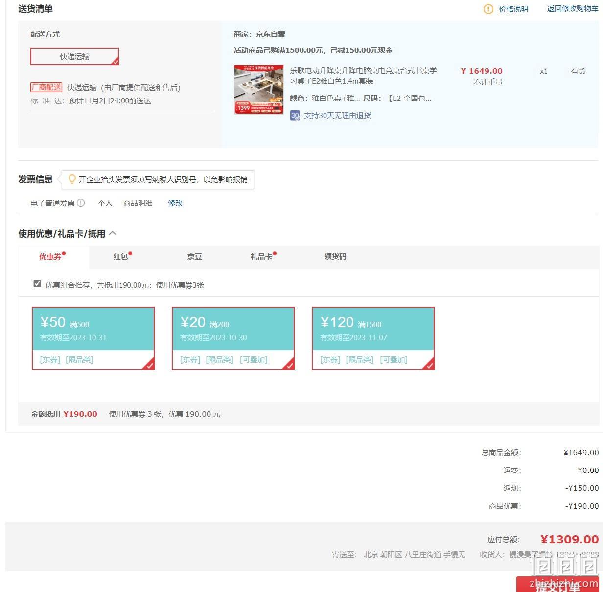Click 返现 -¥150.00 amount

click(x=582, y=488)
